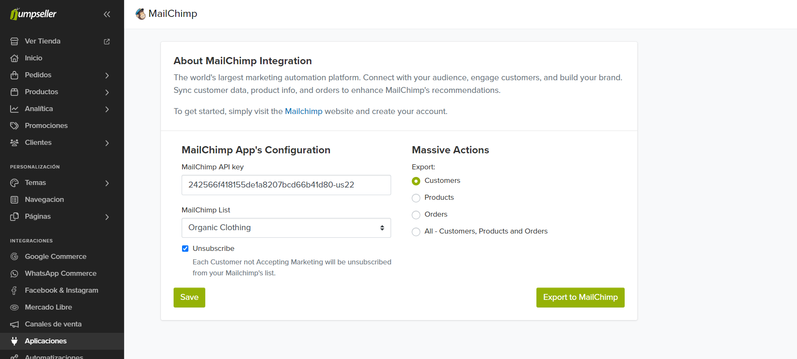Open Google Commerce integration
The height and width of the screenshot is (359, 797).
[55, 256]
